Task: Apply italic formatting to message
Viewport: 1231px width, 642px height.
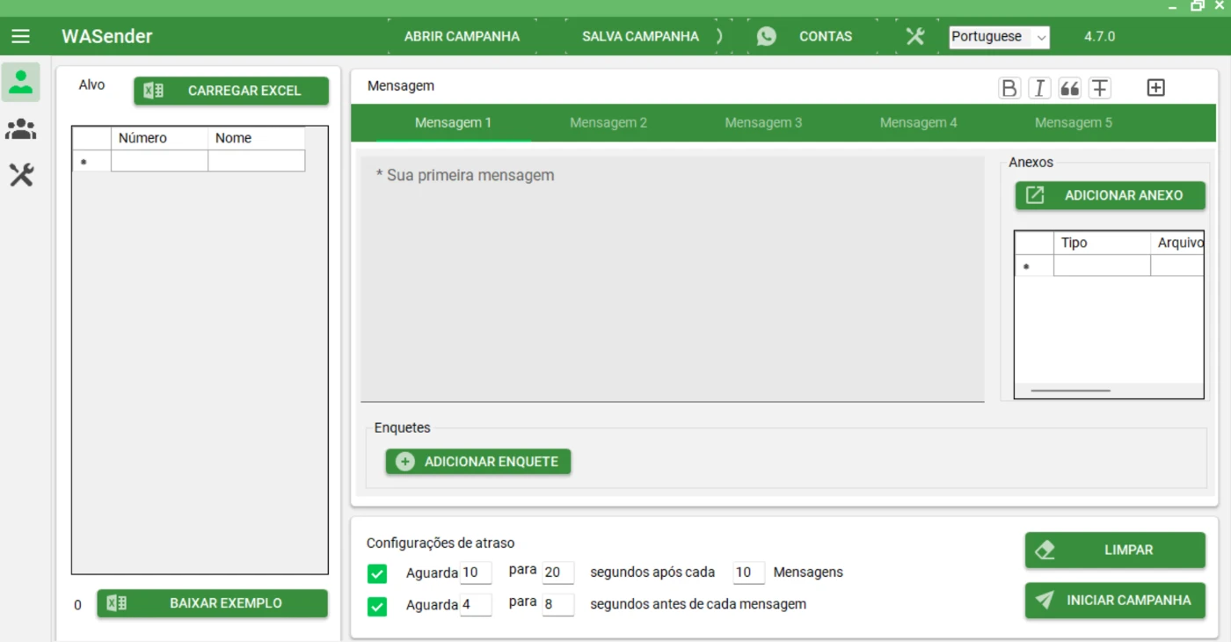Action: point(1039,88)
